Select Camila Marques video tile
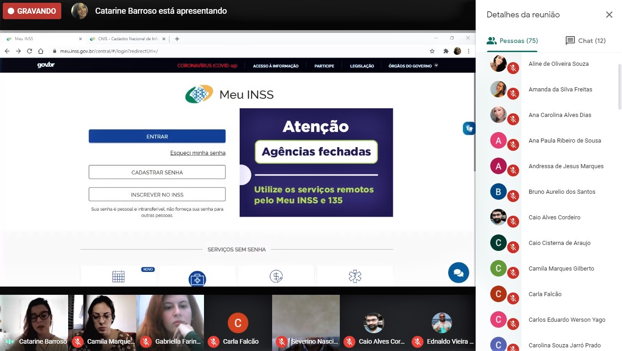622x351 pixels. (102, 323)
